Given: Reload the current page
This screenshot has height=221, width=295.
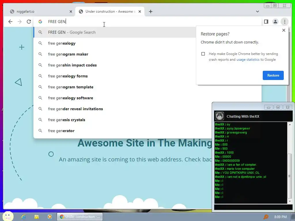Looking at the screenshot, I should (x=29, y=22).
